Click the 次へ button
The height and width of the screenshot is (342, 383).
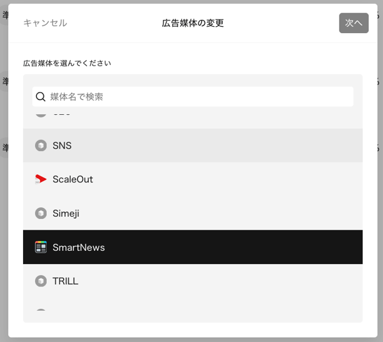pyautogui.click(x=354, y=23)
